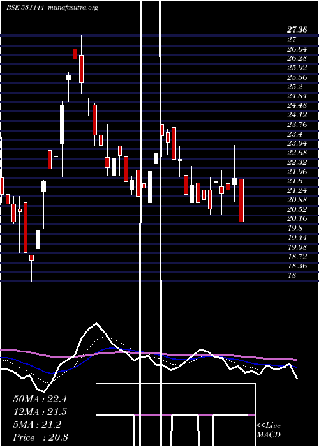Click the 22.32 price axis label
Viewport: 319px width, 447px height.
pos(297,162)
